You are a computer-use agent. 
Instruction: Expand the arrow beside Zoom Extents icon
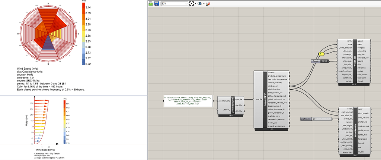pyautogui.click(x=196, y=3)
